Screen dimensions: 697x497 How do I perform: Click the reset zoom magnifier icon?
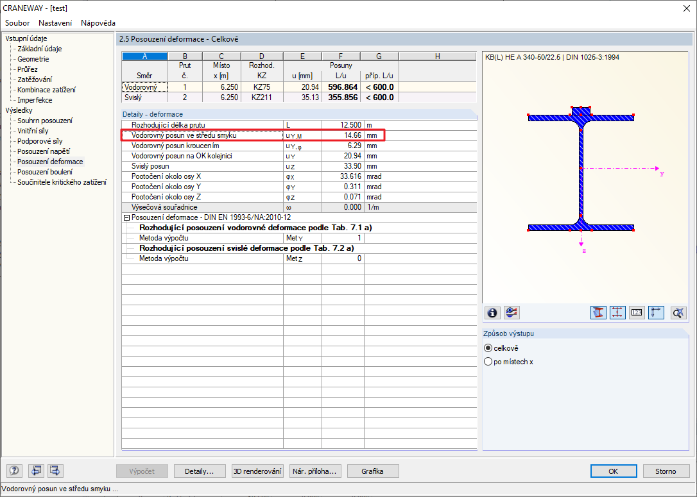pos(678,313)
